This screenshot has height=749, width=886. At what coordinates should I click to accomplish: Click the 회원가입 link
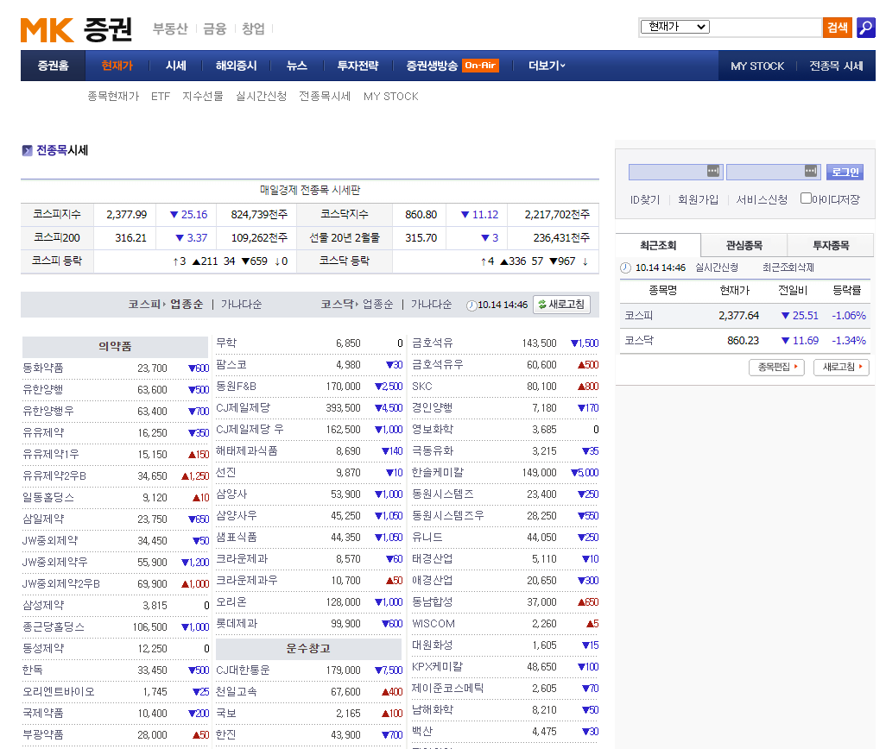(698, 200)
